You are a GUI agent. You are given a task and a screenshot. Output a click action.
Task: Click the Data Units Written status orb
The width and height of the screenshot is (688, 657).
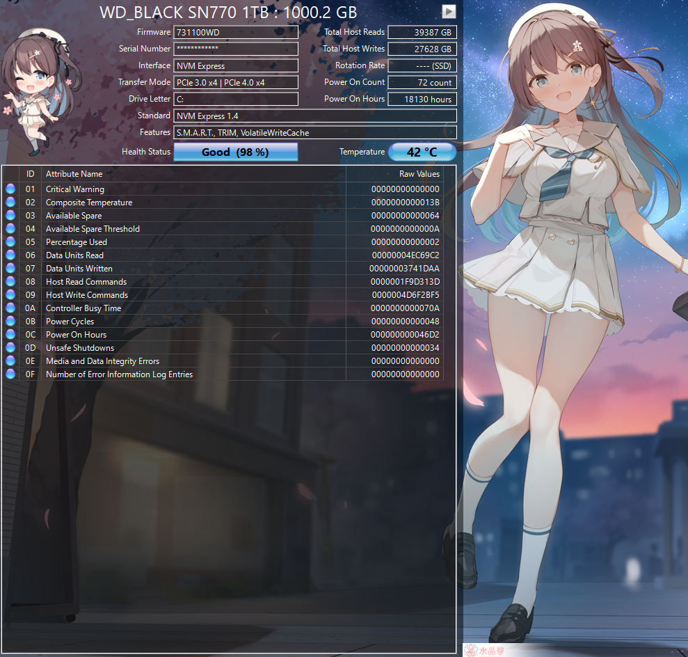[x=10, y=268]
